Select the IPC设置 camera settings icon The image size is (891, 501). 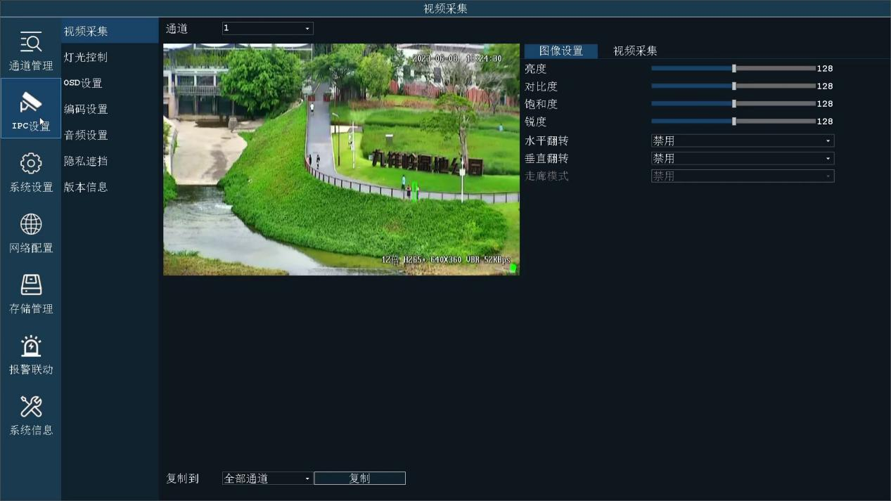pos(30,109)
